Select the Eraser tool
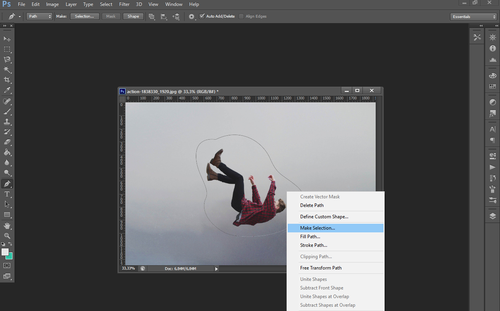Image resolution: width=500 pixels, height=311 pixels. [x=7, y=142]
